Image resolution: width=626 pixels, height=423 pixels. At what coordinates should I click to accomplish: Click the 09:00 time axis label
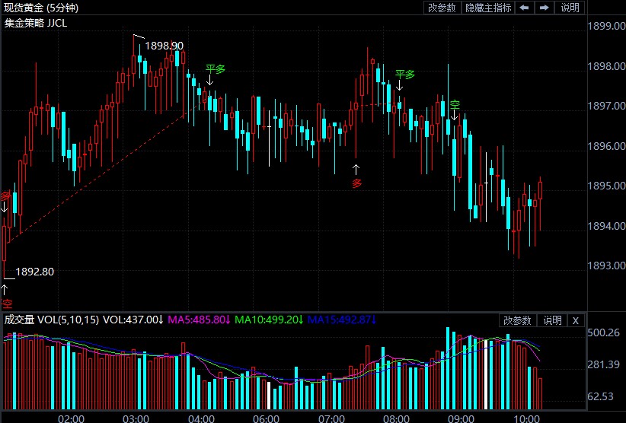click(461, 418)
